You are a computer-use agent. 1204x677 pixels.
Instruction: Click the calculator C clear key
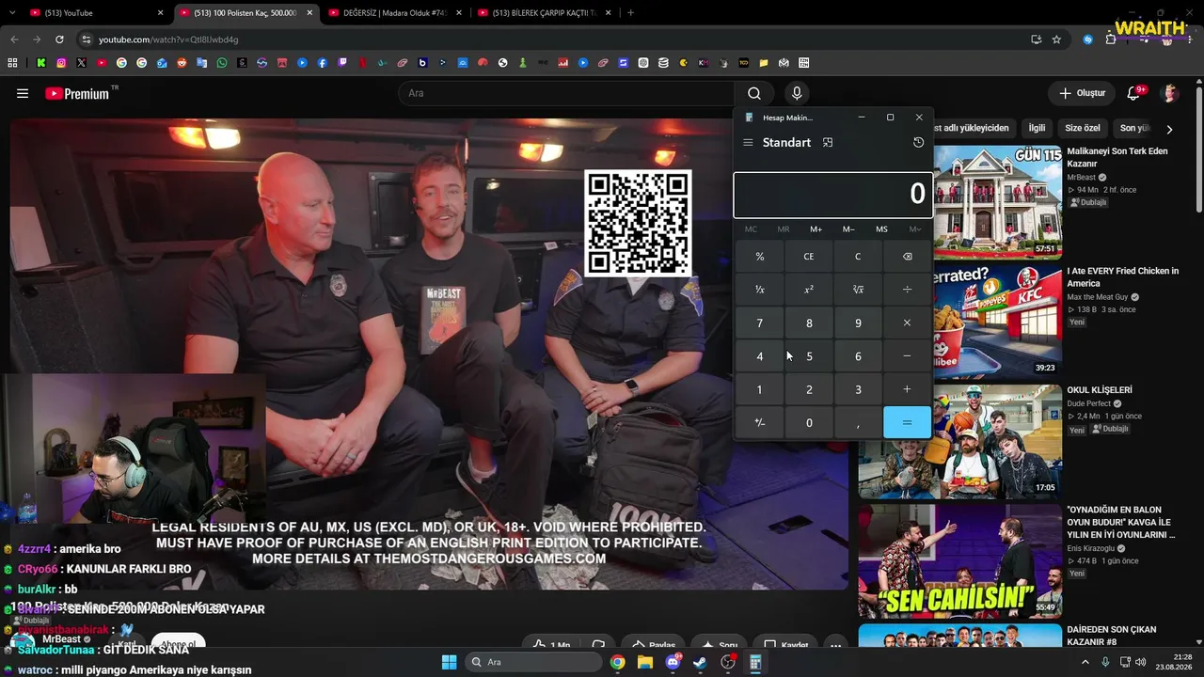click(x=858, y=257)
